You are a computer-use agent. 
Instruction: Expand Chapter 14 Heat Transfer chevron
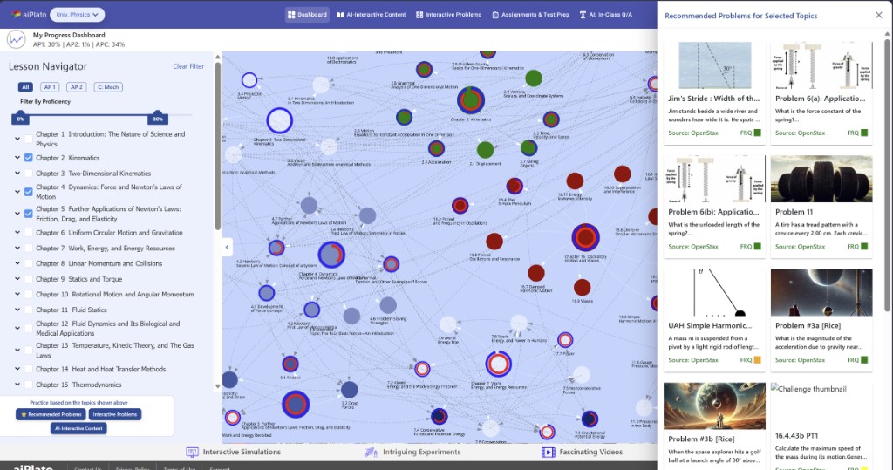tap(17, 369)
